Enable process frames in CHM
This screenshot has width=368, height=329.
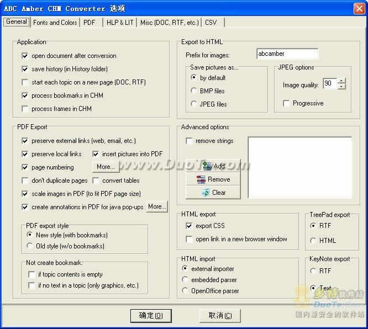[25, 109]
